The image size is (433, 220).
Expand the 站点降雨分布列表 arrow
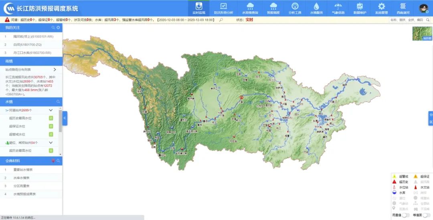point(55,69)
